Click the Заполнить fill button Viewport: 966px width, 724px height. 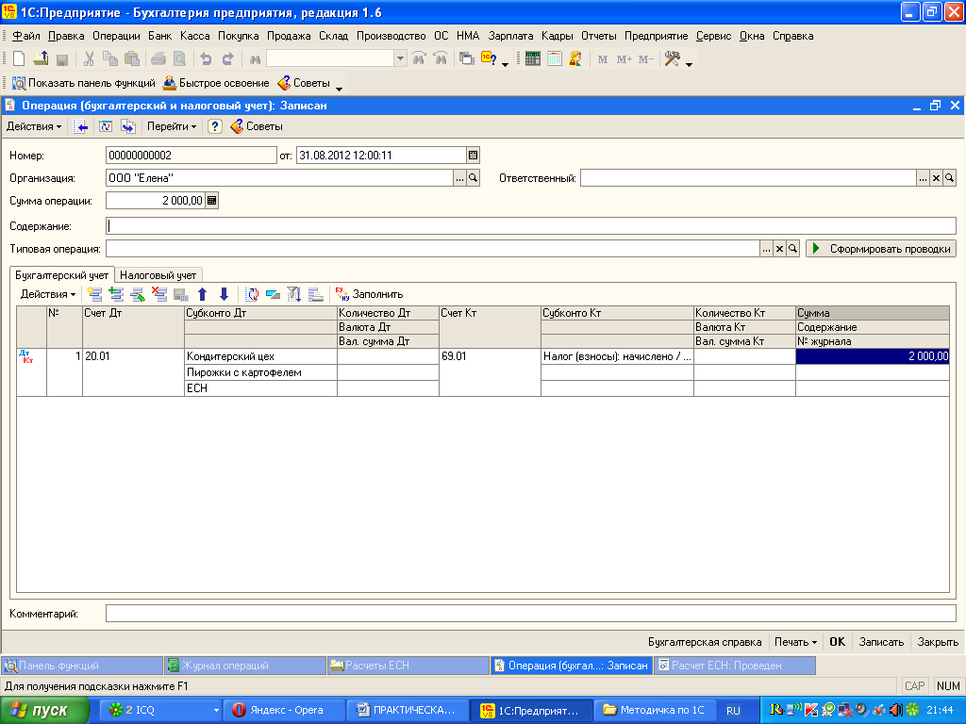(369, 294)
